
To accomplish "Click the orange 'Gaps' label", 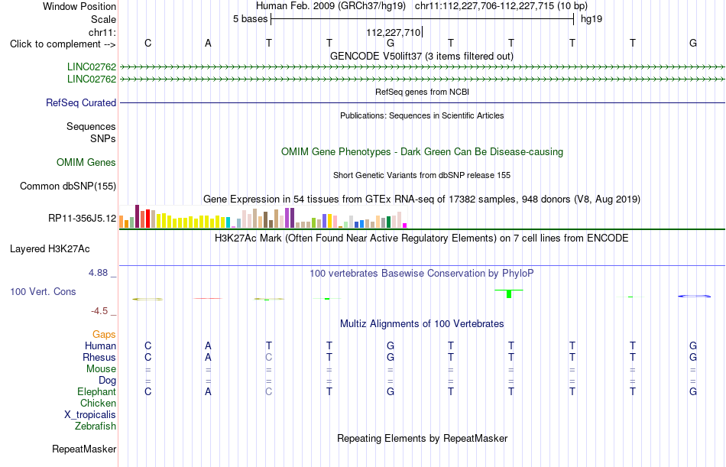I will [104, 335].
